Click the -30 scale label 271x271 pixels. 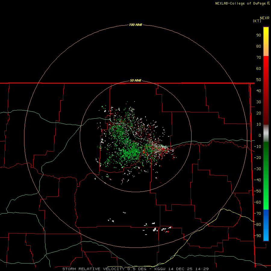(x=257, y=169)
